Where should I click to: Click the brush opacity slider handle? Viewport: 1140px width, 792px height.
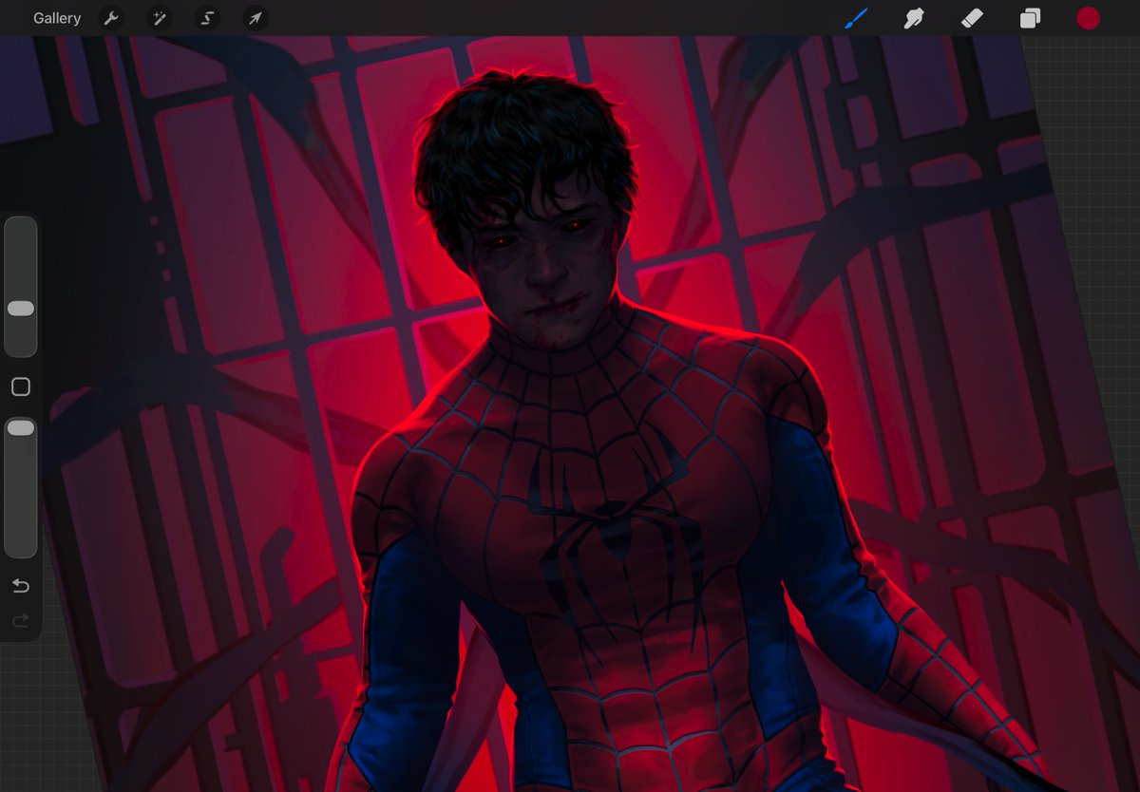tap(21, 428)
